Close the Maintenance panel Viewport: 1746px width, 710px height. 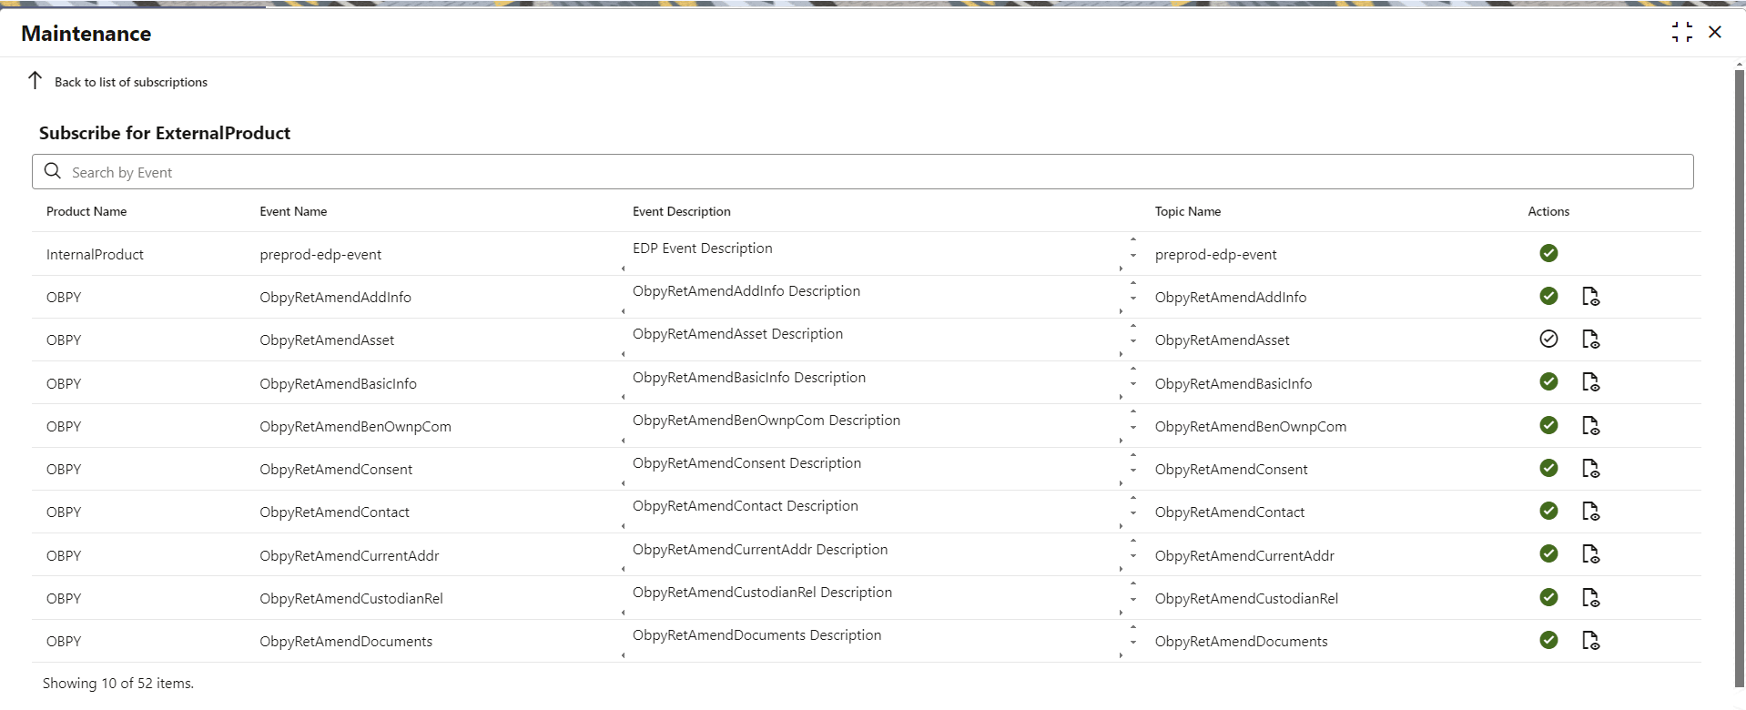click(1715, 32)
